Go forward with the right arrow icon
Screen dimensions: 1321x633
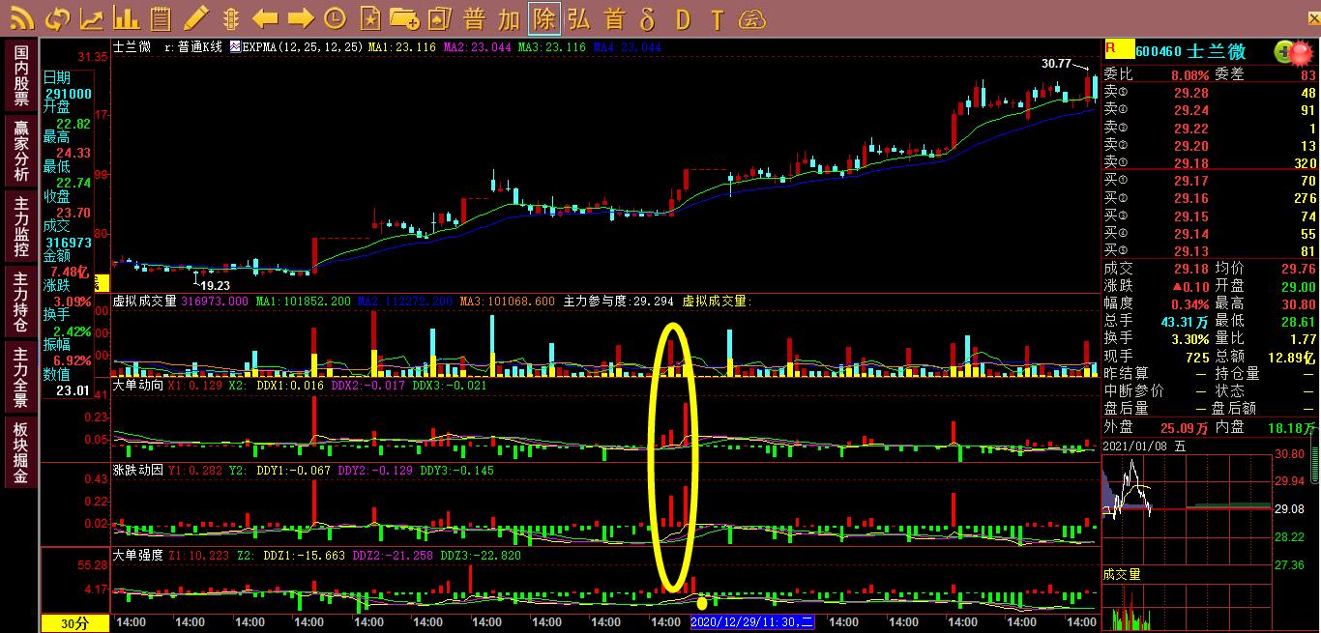click(x=300, y=17)
